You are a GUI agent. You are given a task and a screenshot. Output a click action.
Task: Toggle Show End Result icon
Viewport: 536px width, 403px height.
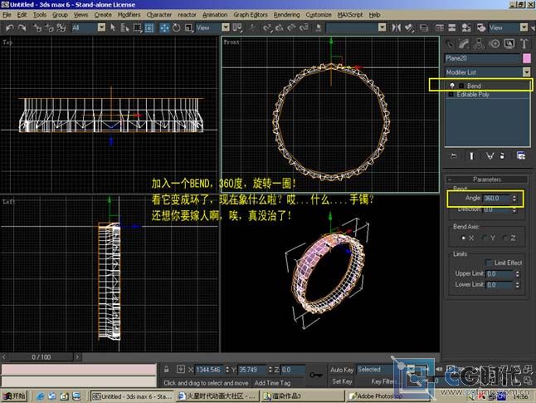472,156
